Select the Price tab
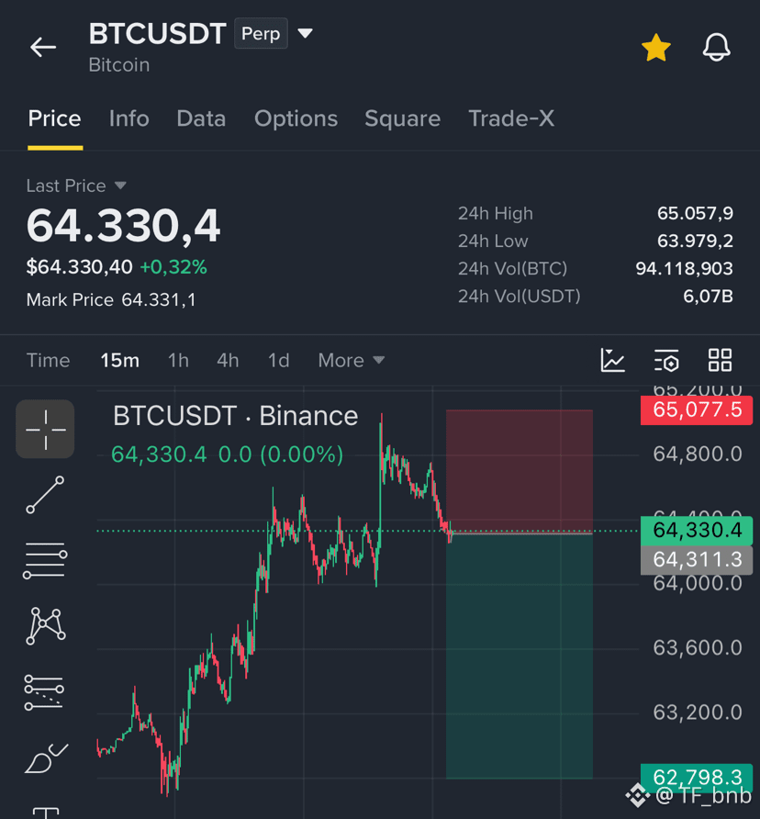Image resolution: width=760 pixels, height=819 pixels. [55, 118]
